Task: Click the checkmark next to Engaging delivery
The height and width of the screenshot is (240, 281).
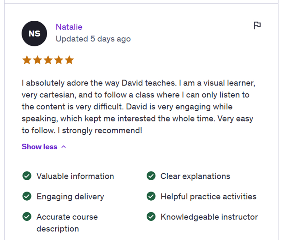Action: point(27,196)
